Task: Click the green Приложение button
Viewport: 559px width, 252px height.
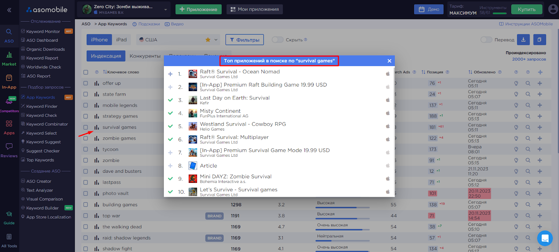Action: coord(198,9)
